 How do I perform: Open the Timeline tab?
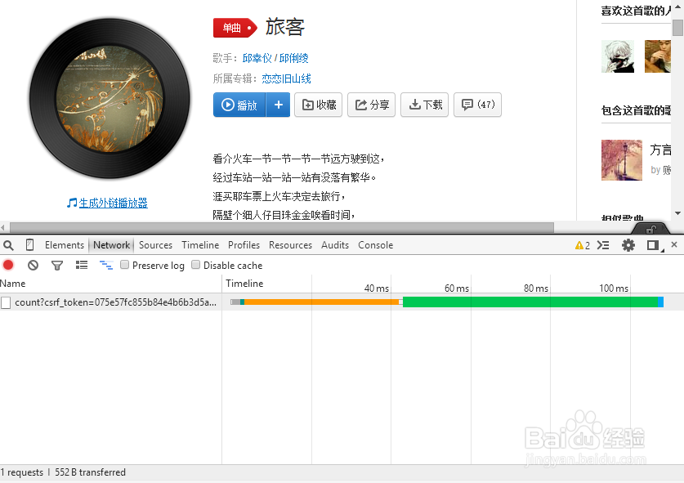click(200, 245)
